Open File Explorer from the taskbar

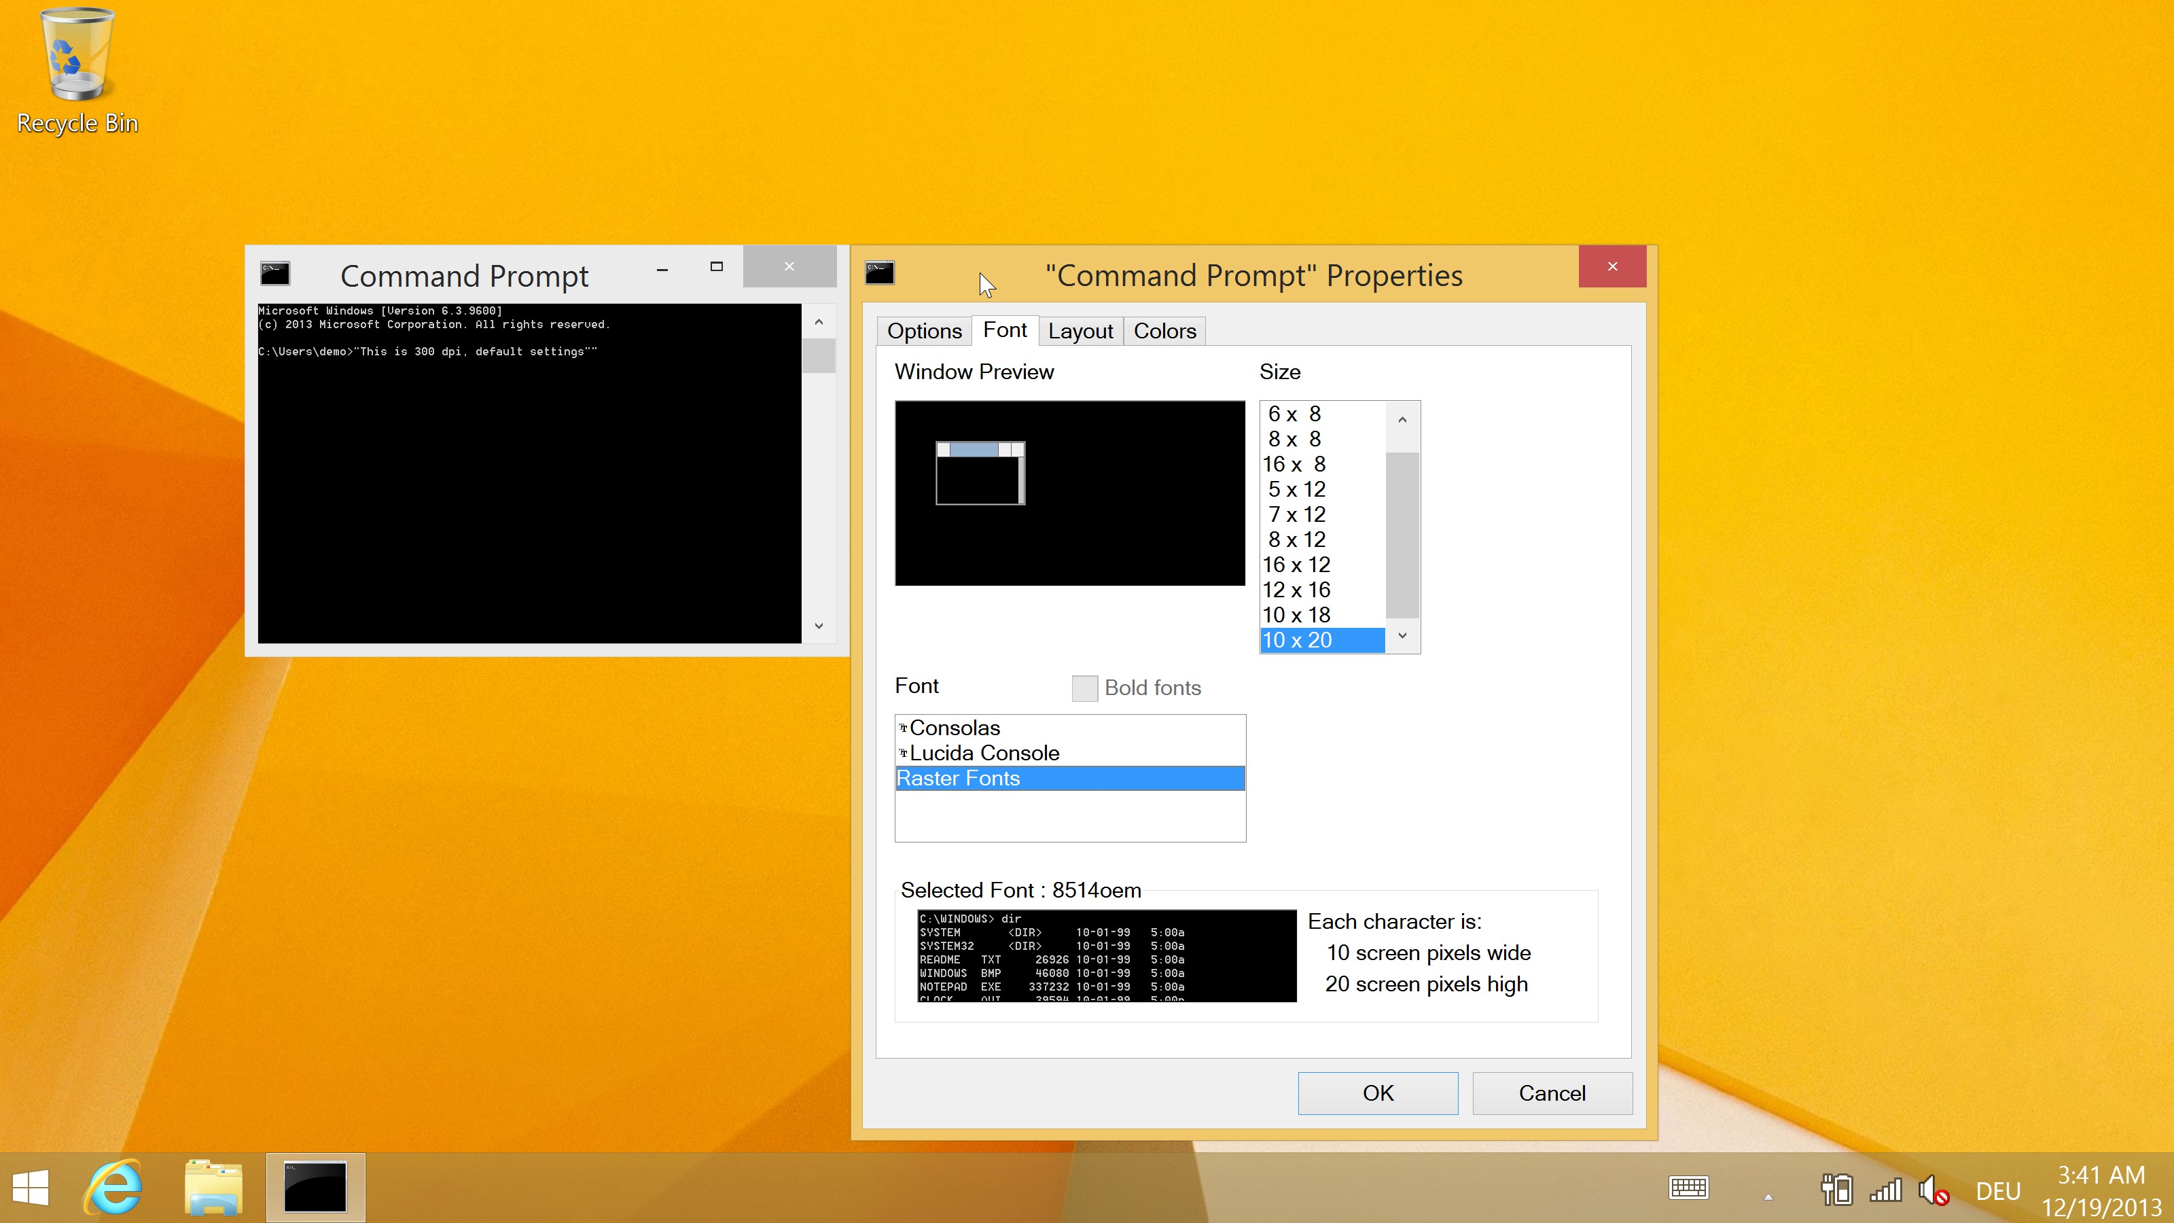pos(213,1188)
